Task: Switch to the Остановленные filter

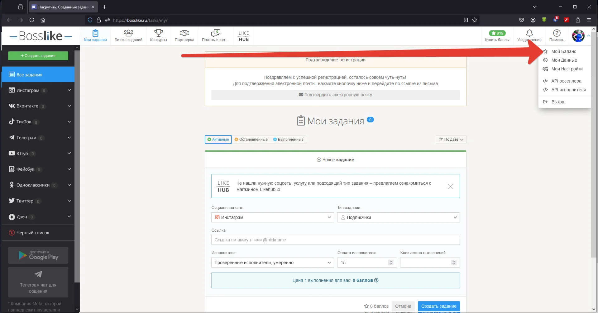Action: tap(251, 140)
